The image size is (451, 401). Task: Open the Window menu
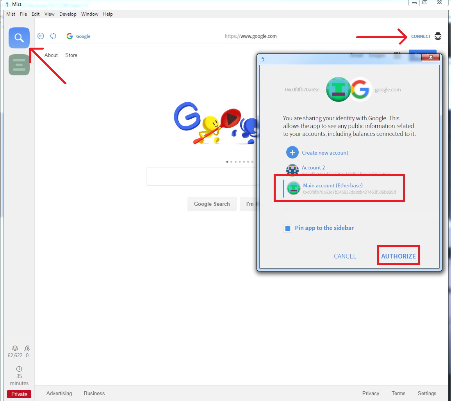[89, 14]
